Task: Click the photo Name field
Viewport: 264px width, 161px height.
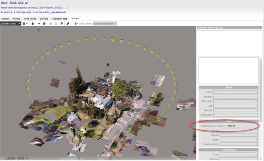Action: (235, 92)
